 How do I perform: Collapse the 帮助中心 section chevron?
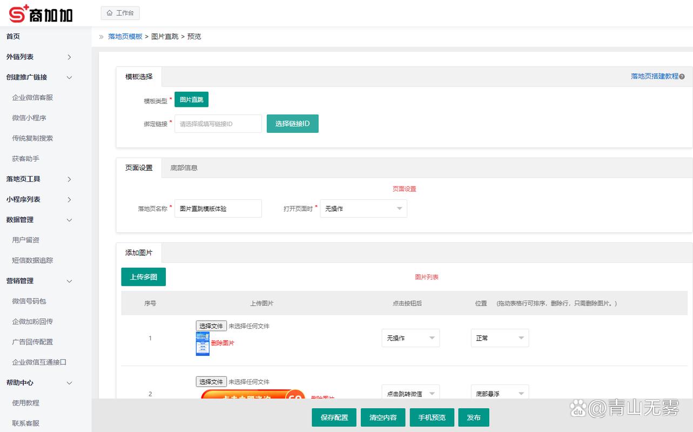(x=69, y=383)
